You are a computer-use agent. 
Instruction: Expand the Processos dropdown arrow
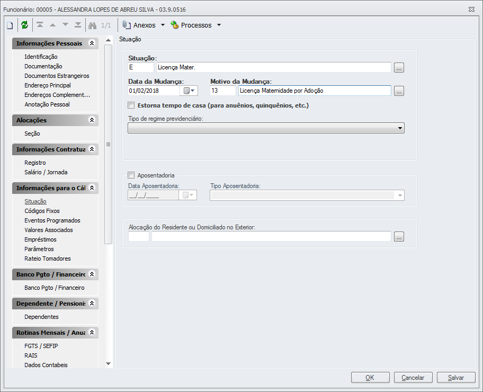point(219,25)
